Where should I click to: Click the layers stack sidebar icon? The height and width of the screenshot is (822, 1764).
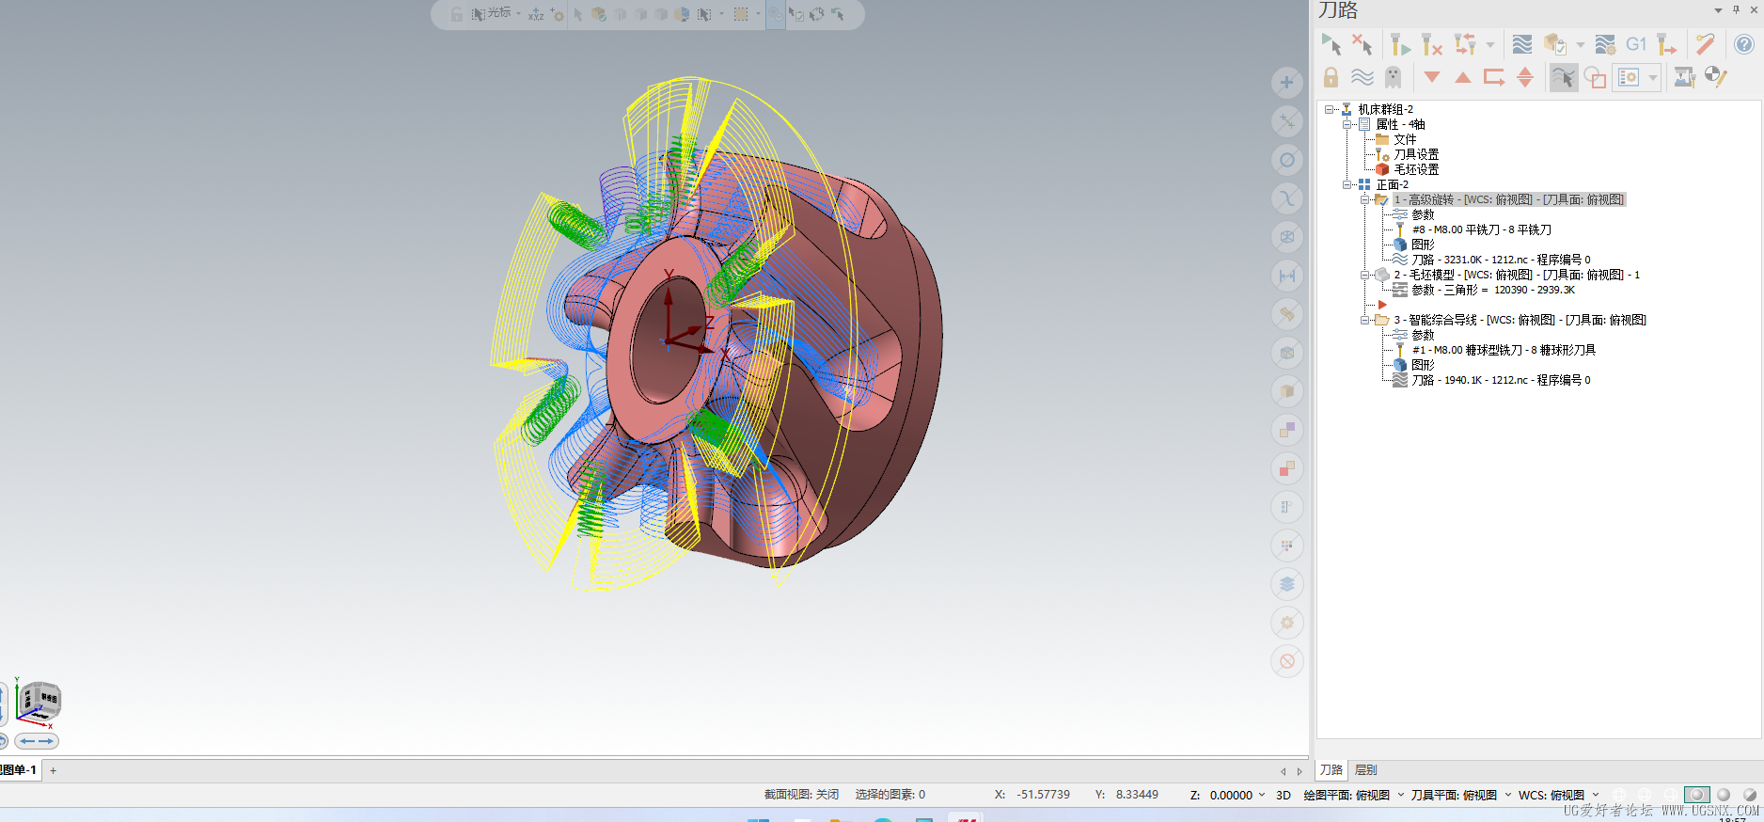point(1286,584)
